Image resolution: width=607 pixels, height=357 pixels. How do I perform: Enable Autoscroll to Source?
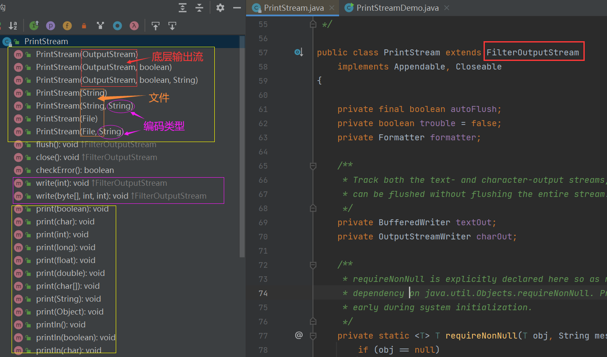(156, 26)
